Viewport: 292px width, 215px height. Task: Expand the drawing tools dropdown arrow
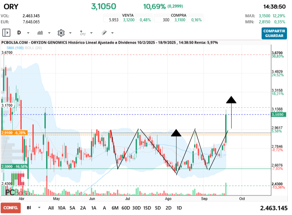[x=112, y=33]
